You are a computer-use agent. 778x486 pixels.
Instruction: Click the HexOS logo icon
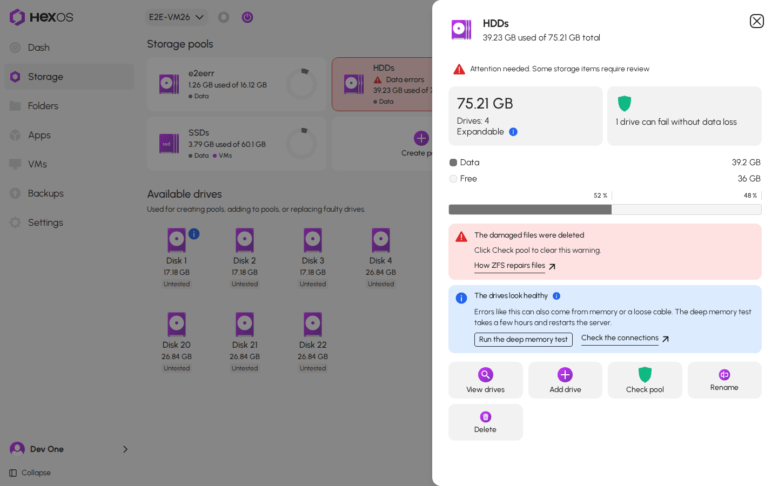pos(17,17)
